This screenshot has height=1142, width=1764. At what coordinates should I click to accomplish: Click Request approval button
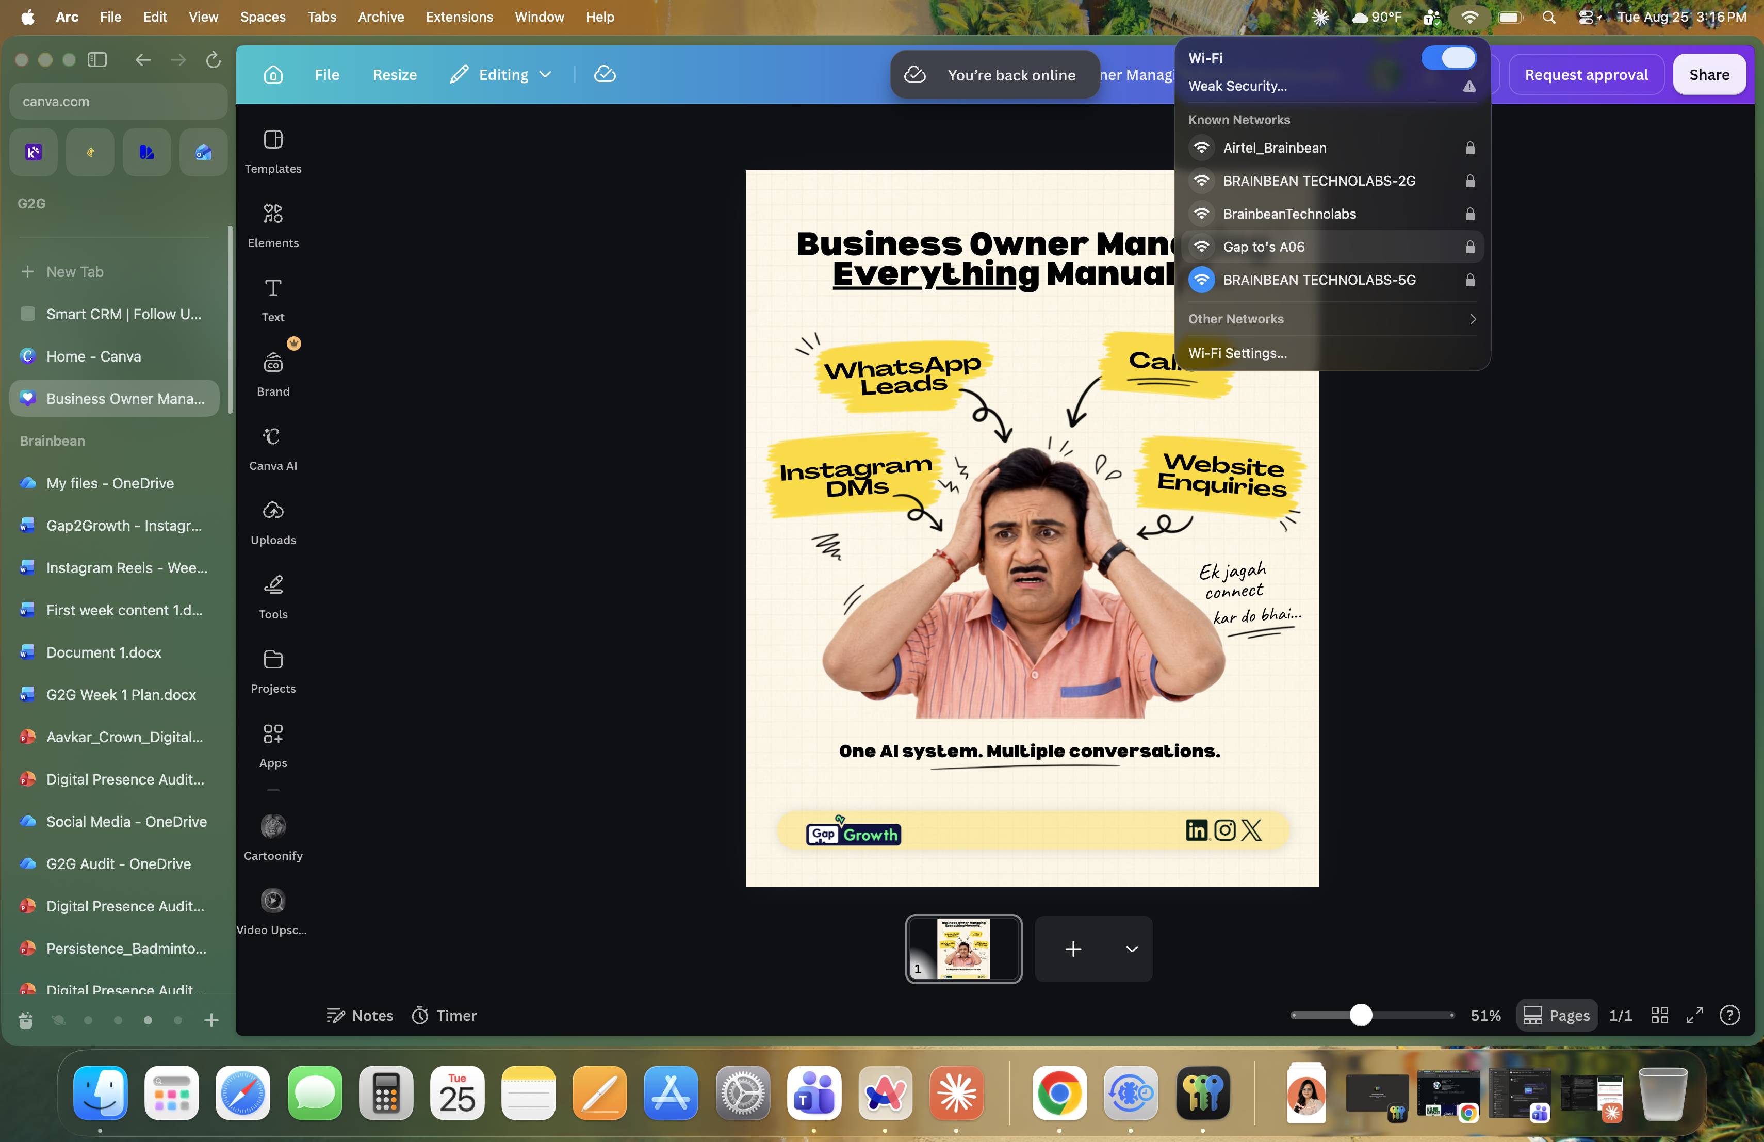point(1586,74)
